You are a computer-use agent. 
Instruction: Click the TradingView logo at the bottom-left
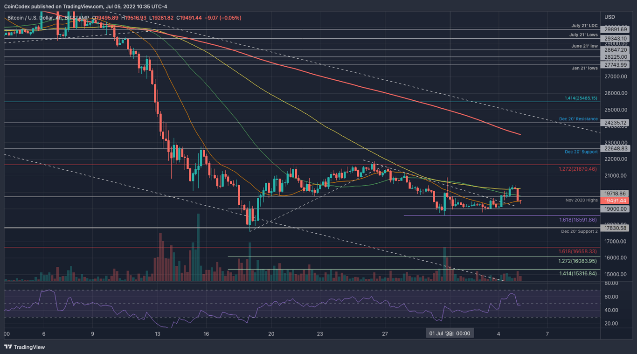25,347
